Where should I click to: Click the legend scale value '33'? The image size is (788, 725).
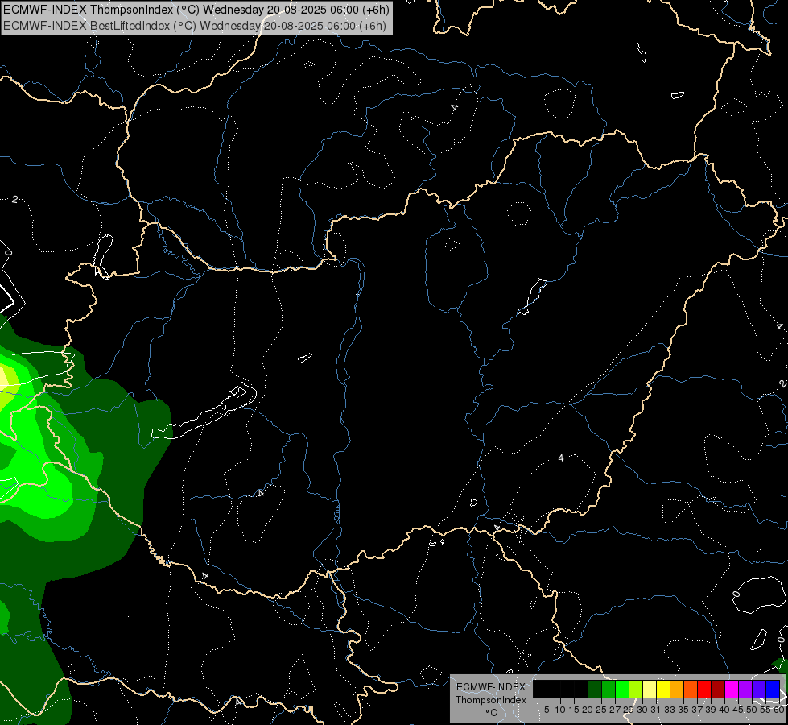click(670, 710)
